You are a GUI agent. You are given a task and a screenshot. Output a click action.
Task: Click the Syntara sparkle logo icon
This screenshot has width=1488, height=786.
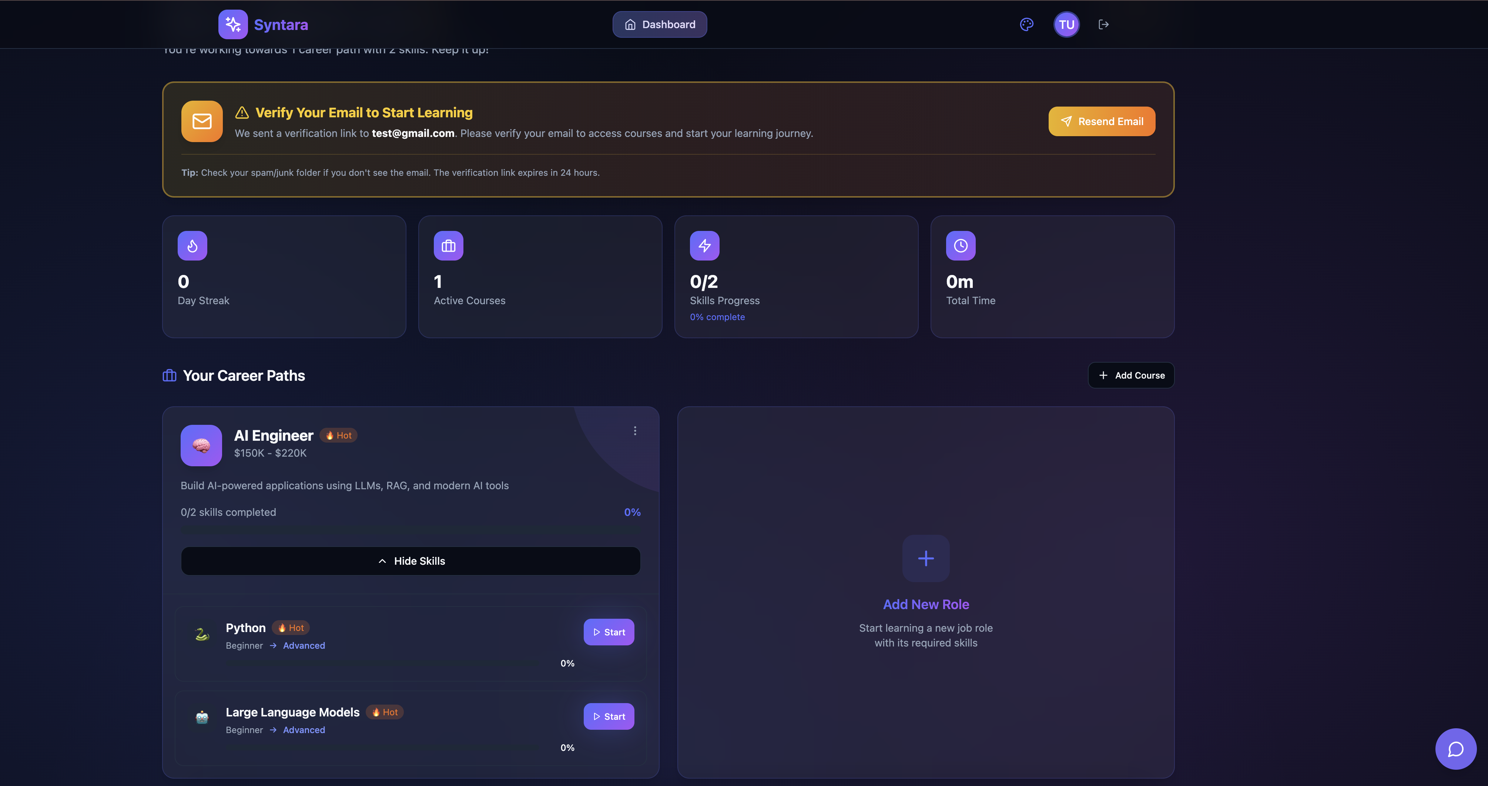pyautogui.click(x=233, y=24)
